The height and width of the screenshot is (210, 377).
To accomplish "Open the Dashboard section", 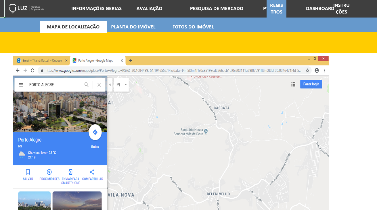I will click(x=320, y=9).
